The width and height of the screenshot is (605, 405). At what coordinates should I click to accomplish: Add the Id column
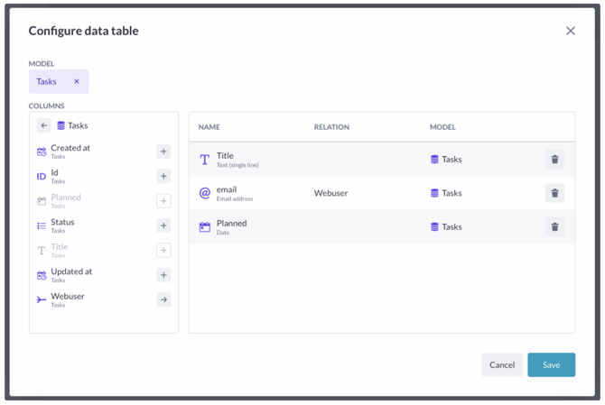[163, 176]
